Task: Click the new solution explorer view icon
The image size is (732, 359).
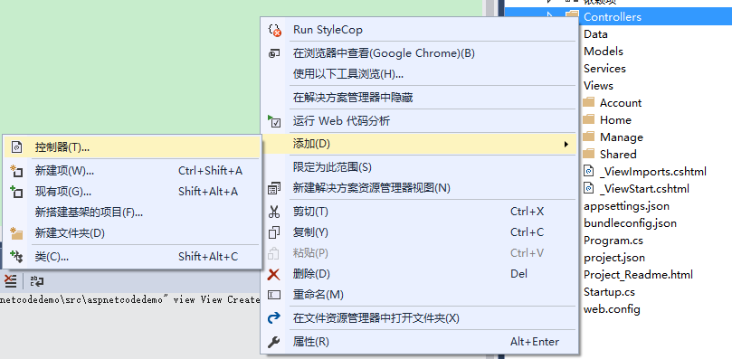Action: tap(274, 189)
